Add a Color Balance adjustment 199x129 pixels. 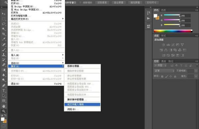(166, 50)
